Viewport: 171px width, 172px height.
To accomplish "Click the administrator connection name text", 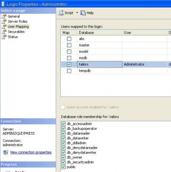I will 13,145.
